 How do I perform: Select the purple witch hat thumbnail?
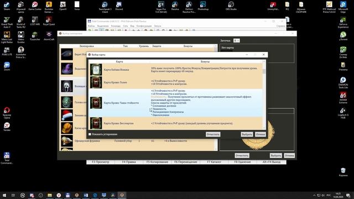pos(67,69)
